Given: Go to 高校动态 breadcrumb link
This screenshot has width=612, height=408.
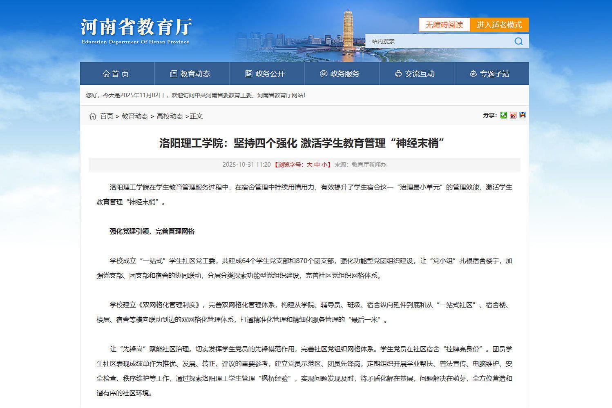Looking at the screenshot, I should click(x=170, y=116).
